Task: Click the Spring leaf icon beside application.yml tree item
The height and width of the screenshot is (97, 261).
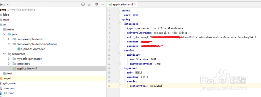Action: pyautogui.click(x=14, y=69)
